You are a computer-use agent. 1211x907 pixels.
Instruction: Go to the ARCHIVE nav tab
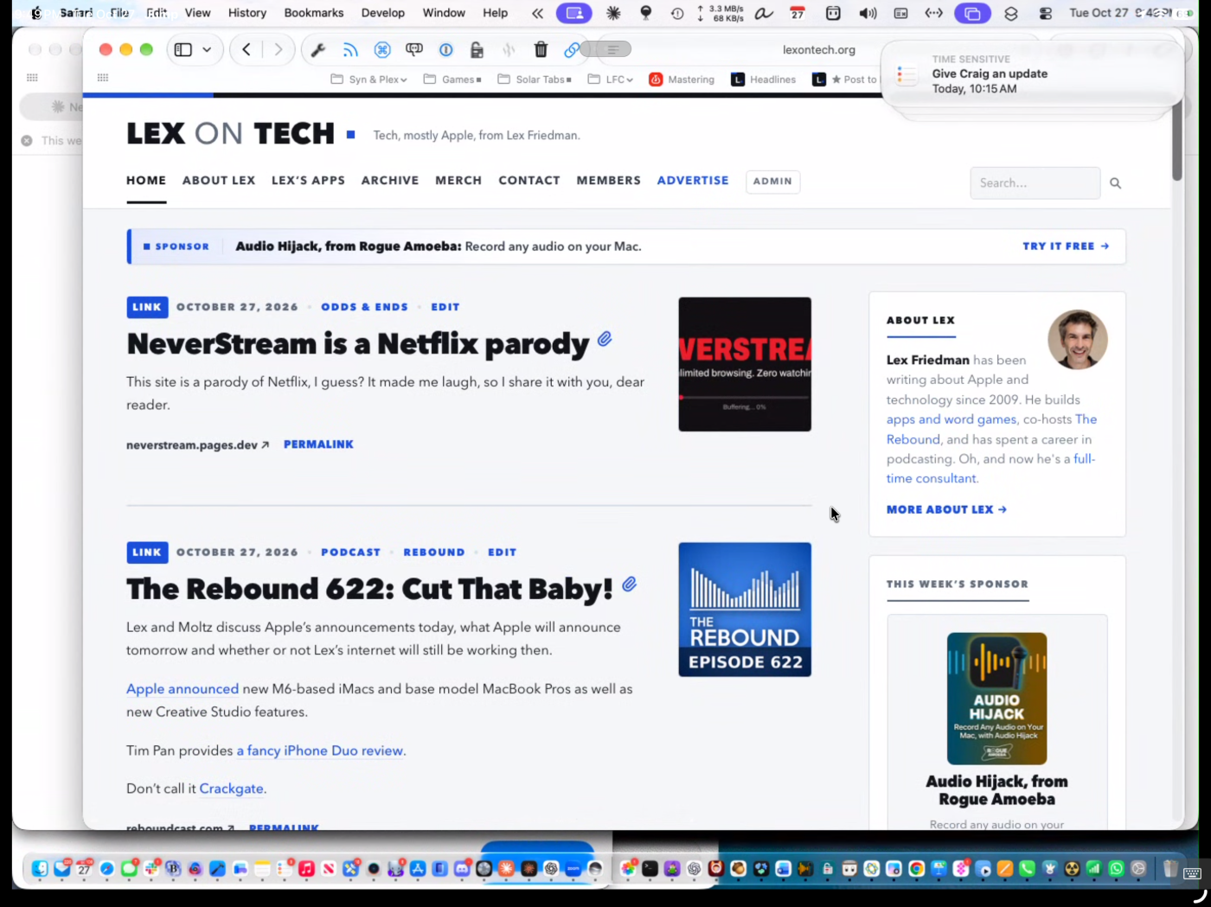point(390,181)
